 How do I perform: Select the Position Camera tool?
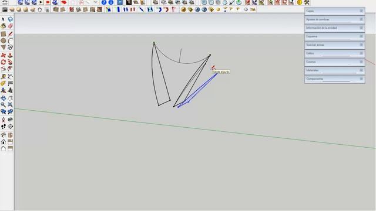click(3, 120)
